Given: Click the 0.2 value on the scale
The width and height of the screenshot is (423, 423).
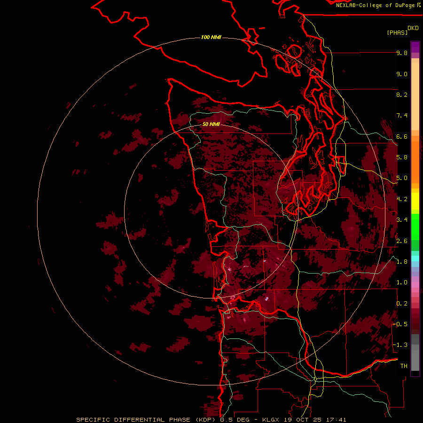Looking at the screenshot, I should point(402,304).
